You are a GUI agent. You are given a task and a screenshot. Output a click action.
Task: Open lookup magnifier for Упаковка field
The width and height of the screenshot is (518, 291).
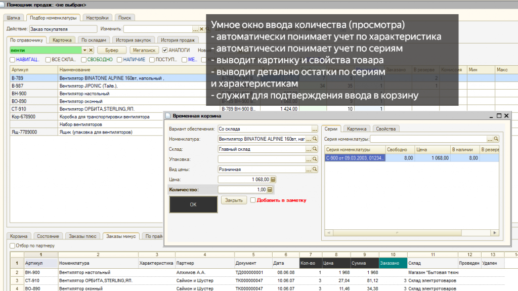click(x=315, y=159)
